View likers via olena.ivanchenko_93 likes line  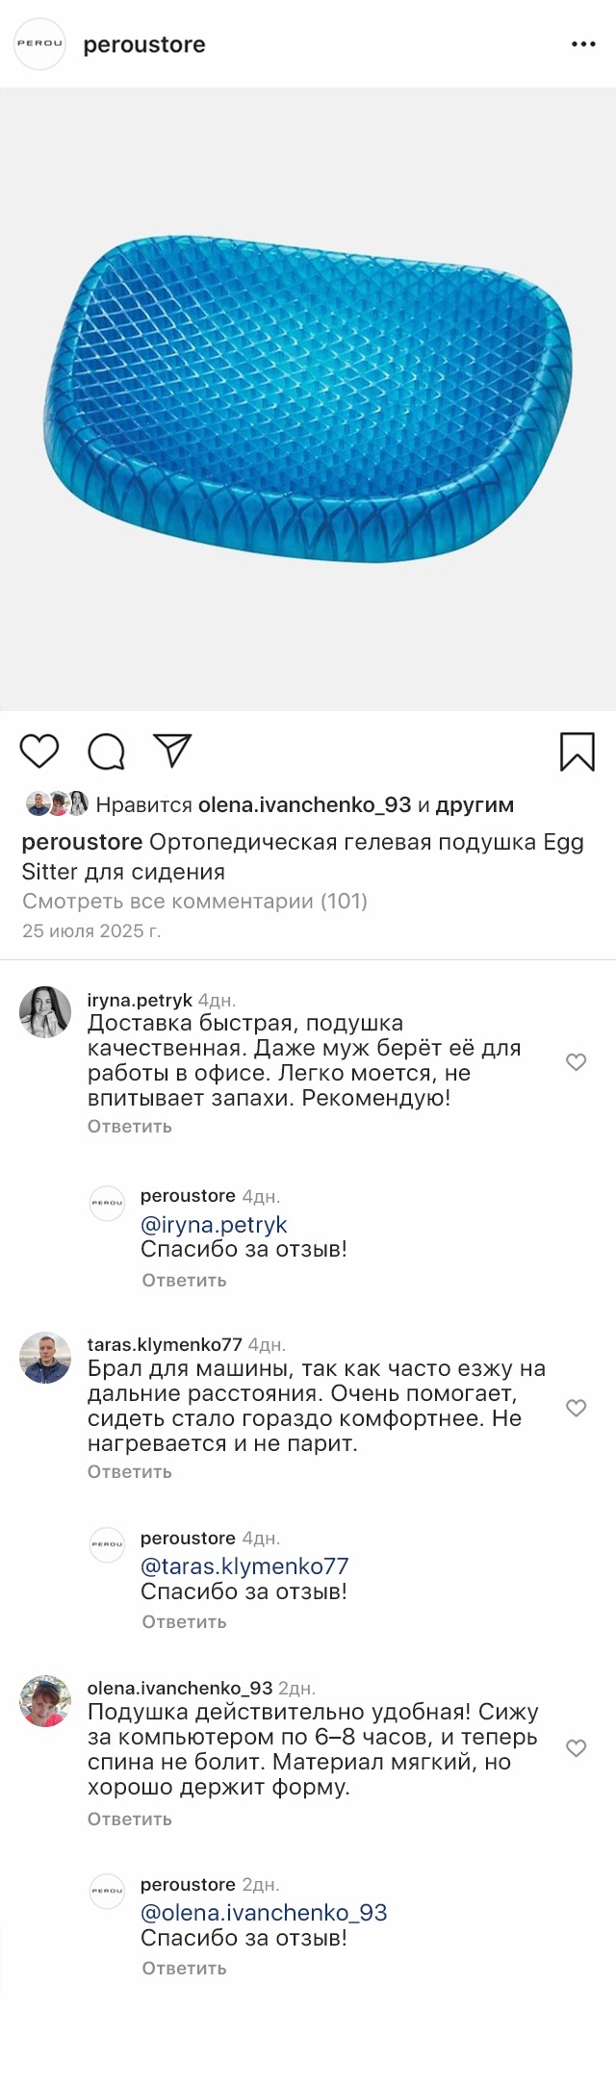tap(304, 804)
